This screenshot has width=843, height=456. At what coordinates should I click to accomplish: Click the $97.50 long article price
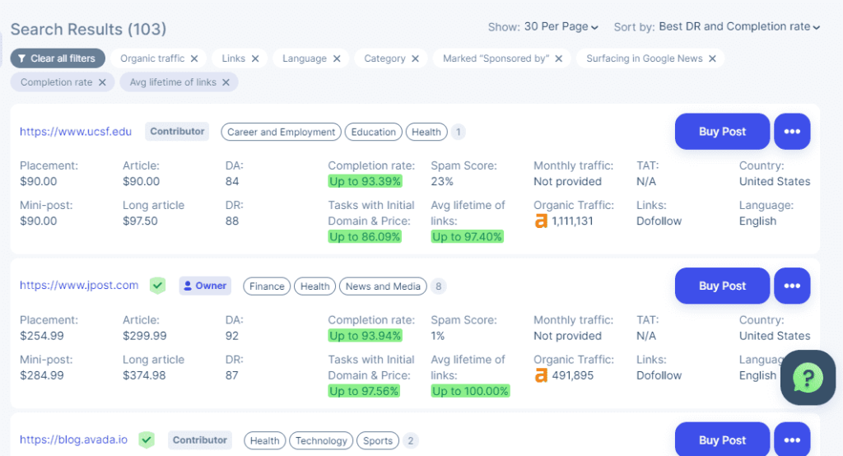pos(140,221)
